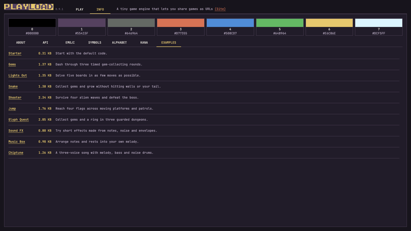The height and width of the screenshot is (231, 411).
Task: Load the Gems example
Action: click(x=12, y=64)
